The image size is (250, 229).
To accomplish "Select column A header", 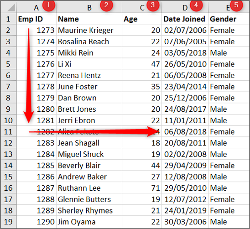I will (36, 7).
